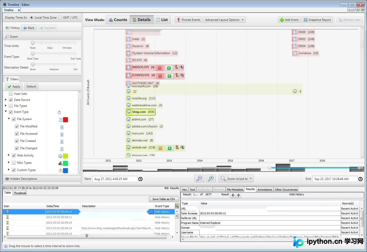Click the Add Event button
The height and width of the screenshot is (252, 367).
[289, 20]
